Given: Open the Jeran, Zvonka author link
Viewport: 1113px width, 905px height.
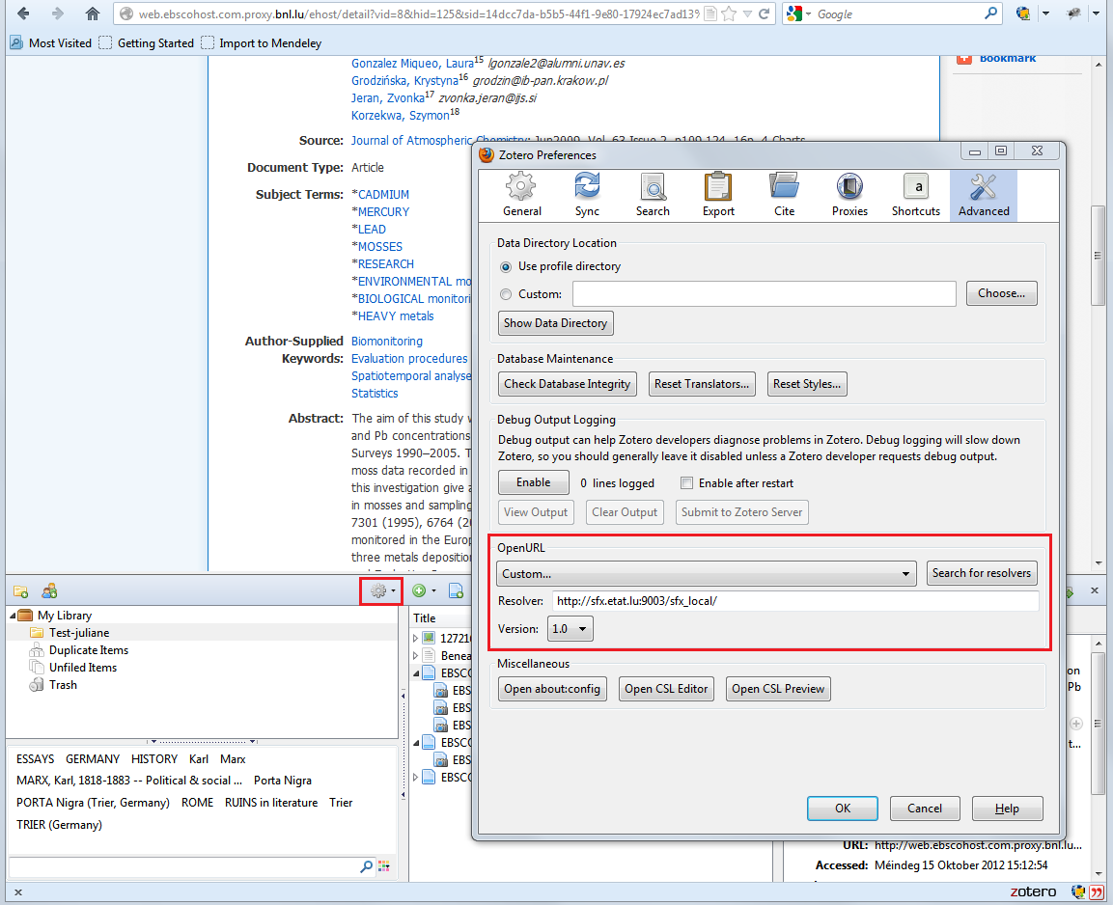Looking at the screenshot, I should point(387,97).
